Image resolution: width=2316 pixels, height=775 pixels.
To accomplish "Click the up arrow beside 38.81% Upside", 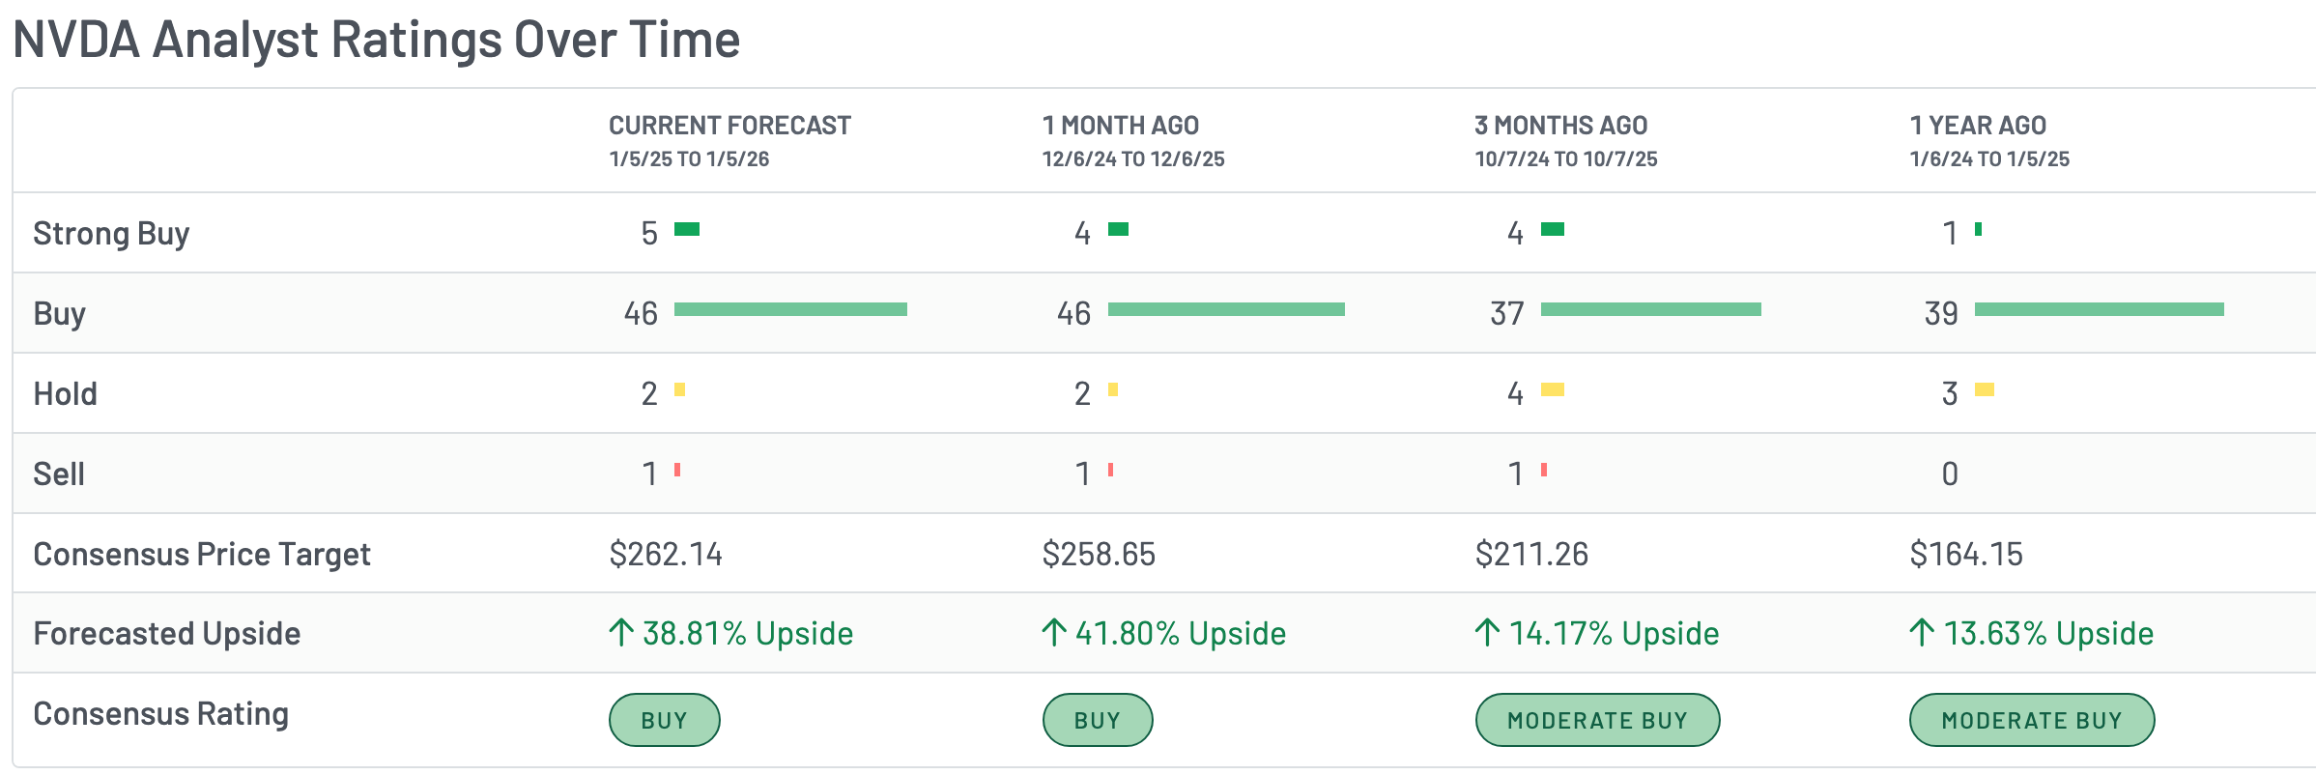I will [621, 633].
